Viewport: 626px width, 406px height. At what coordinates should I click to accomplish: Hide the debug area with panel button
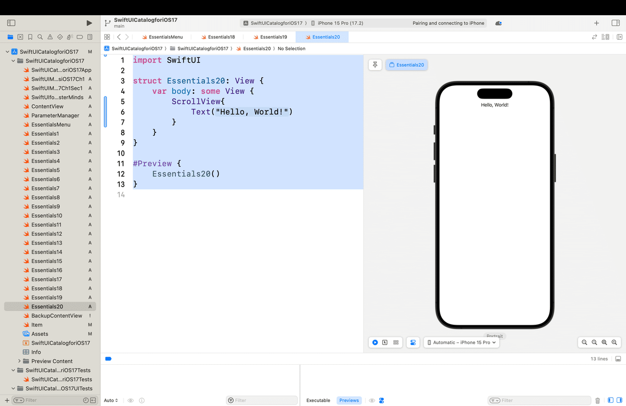tap(618, 359)
